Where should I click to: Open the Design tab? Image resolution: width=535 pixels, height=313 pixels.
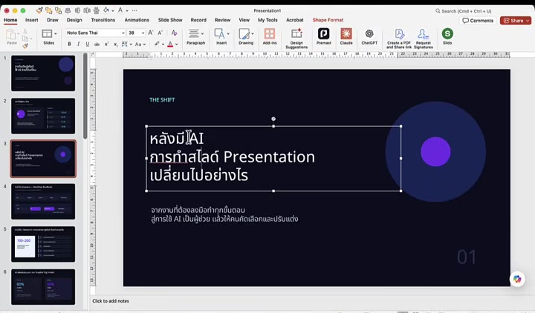click(74, 20)
